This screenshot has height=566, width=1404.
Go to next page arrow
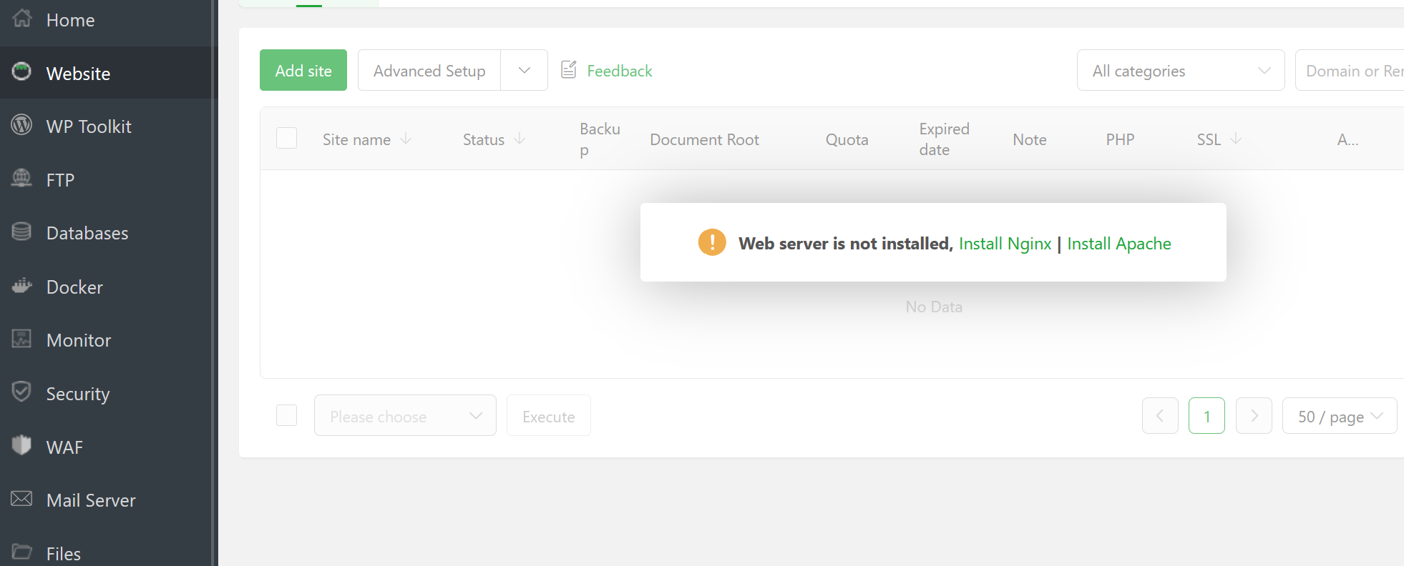[x=1254, y=415]
